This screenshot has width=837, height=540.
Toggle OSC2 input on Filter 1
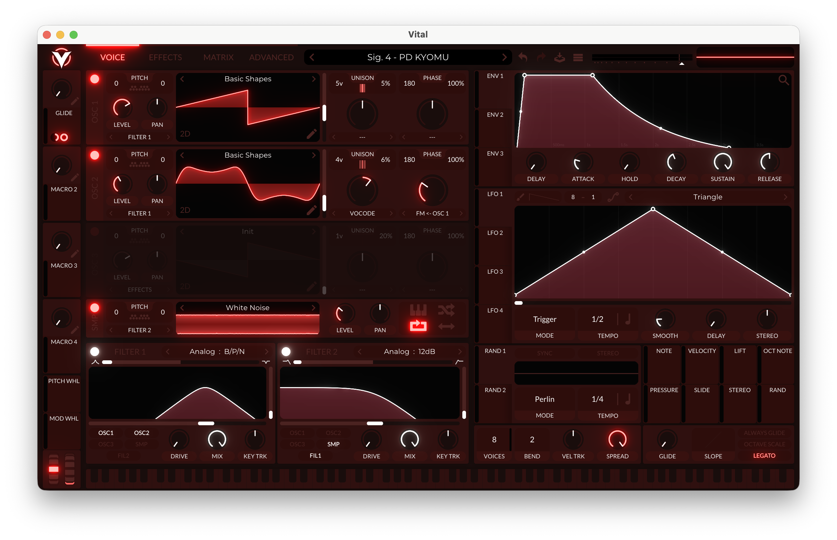142,433
